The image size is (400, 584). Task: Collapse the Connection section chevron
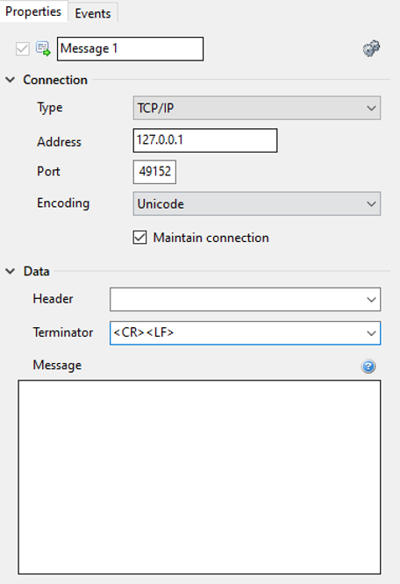click(x=11, y=80)
